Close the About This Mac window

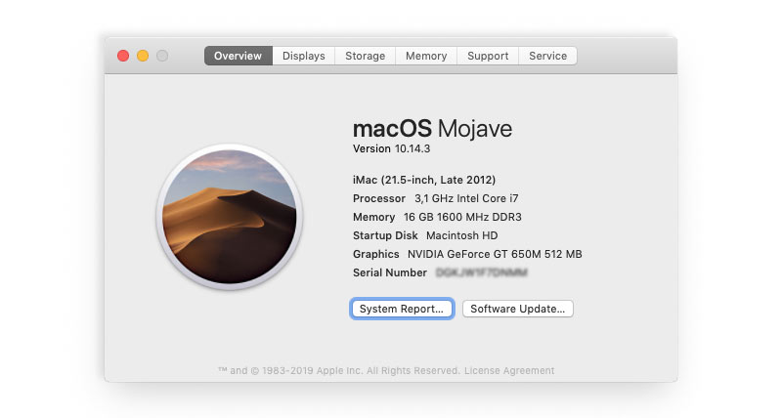coord(123,56)
